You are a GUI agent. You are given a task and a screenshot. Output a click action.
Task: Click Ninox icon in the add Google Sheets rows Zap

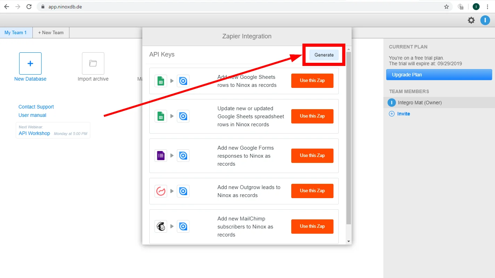click(183, 81)
